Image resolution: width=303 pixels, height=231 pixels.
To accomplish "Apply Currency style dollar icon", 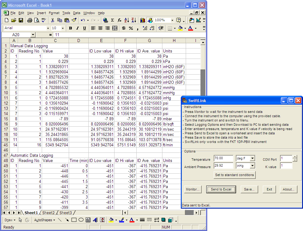I will 124,28.
